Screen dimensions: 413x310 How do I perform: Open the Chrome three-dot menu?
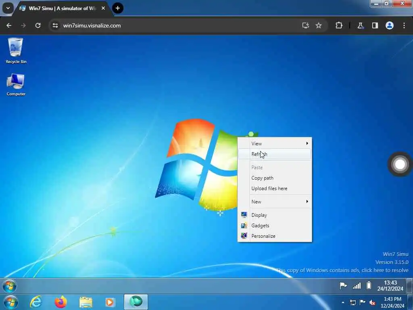[x=404, y=25]
